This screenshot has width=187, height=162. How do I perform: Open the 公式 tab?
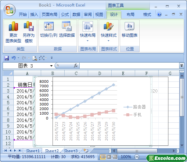click(x=65, y=15)
